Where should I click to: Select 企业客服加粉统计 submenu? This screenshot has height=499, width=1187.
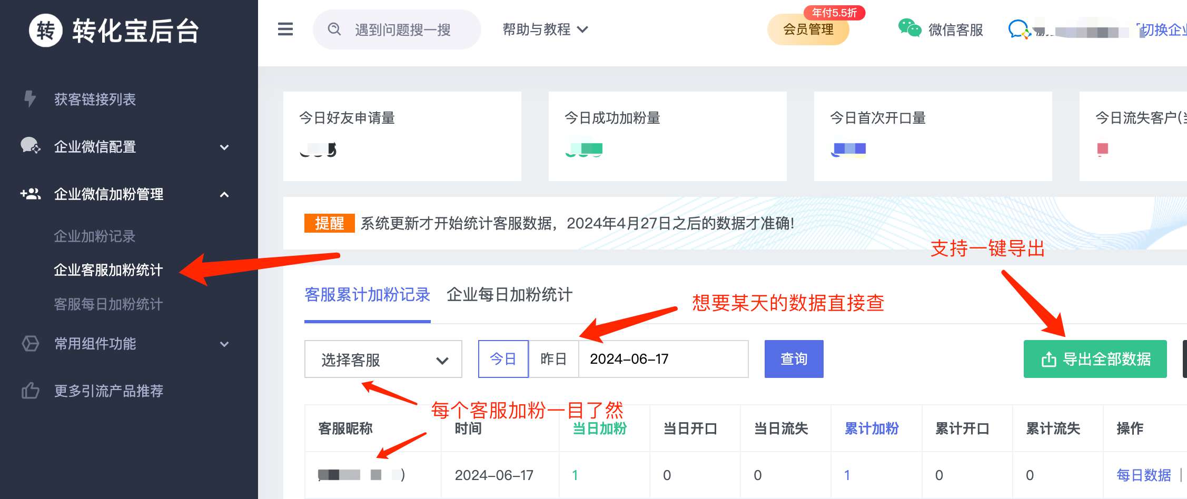108,270
